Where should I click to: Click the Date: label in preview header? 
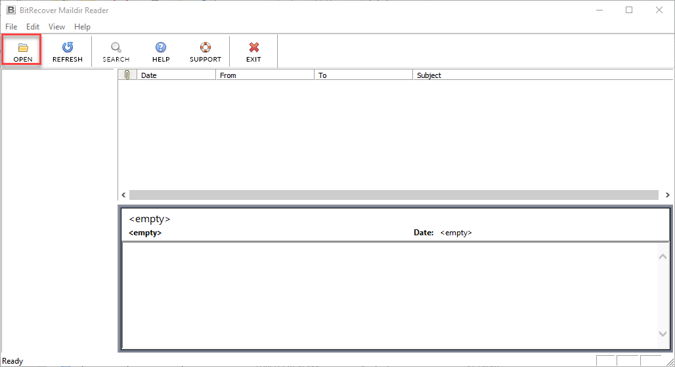click(x=424, y=233)
